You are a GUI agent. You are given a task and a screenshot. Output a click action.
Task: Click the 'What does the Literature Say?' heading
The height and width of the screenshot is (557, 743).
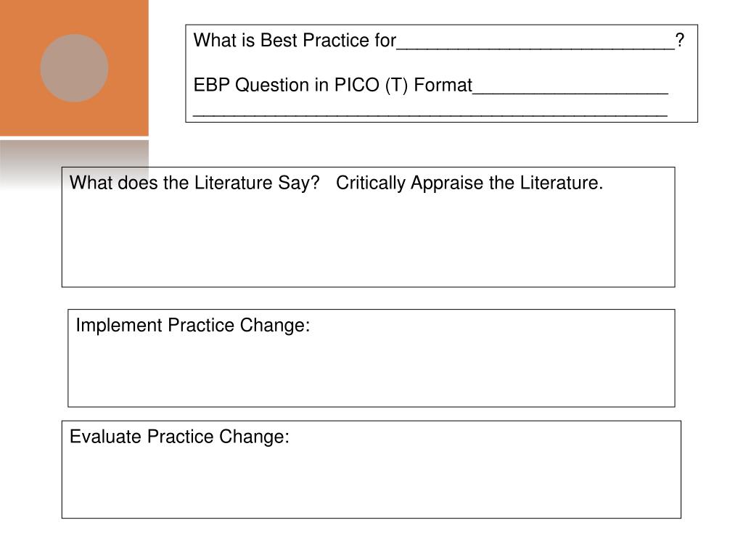click(194, 183)
